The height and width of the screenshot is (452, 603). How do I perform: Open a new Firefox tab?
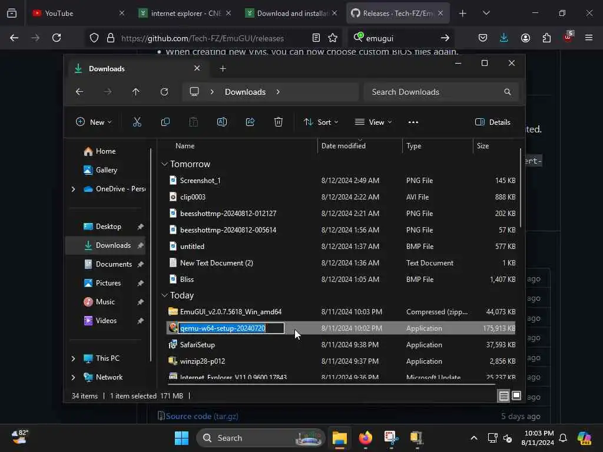463,13
